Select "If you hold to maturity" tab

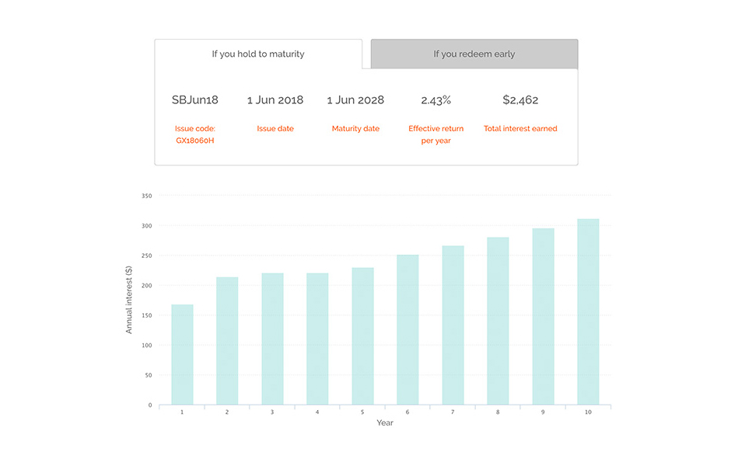[258, 54]
